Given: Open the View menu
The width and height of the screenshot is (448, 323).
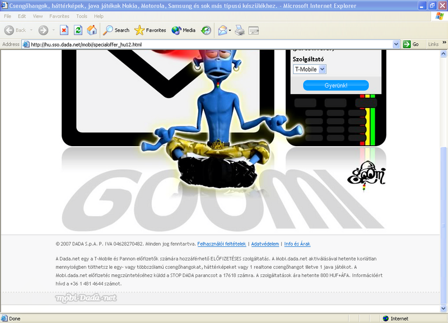Looking at the screenshot, I should coord(38,16).
